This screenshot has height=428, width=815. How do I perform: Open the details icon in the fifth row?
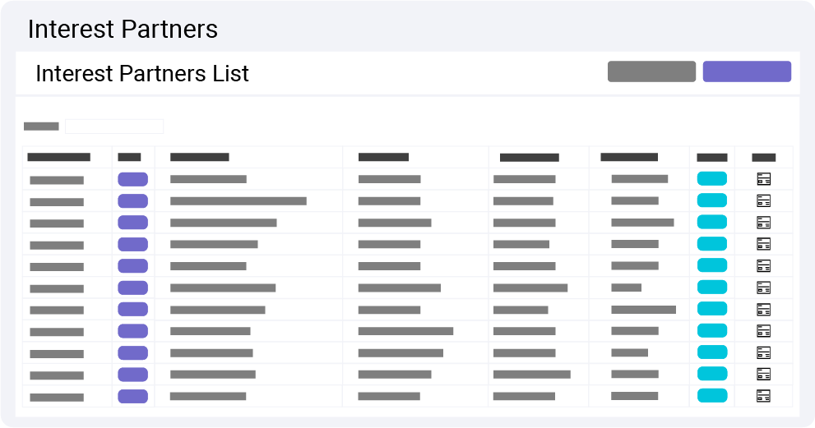(763, 266)
